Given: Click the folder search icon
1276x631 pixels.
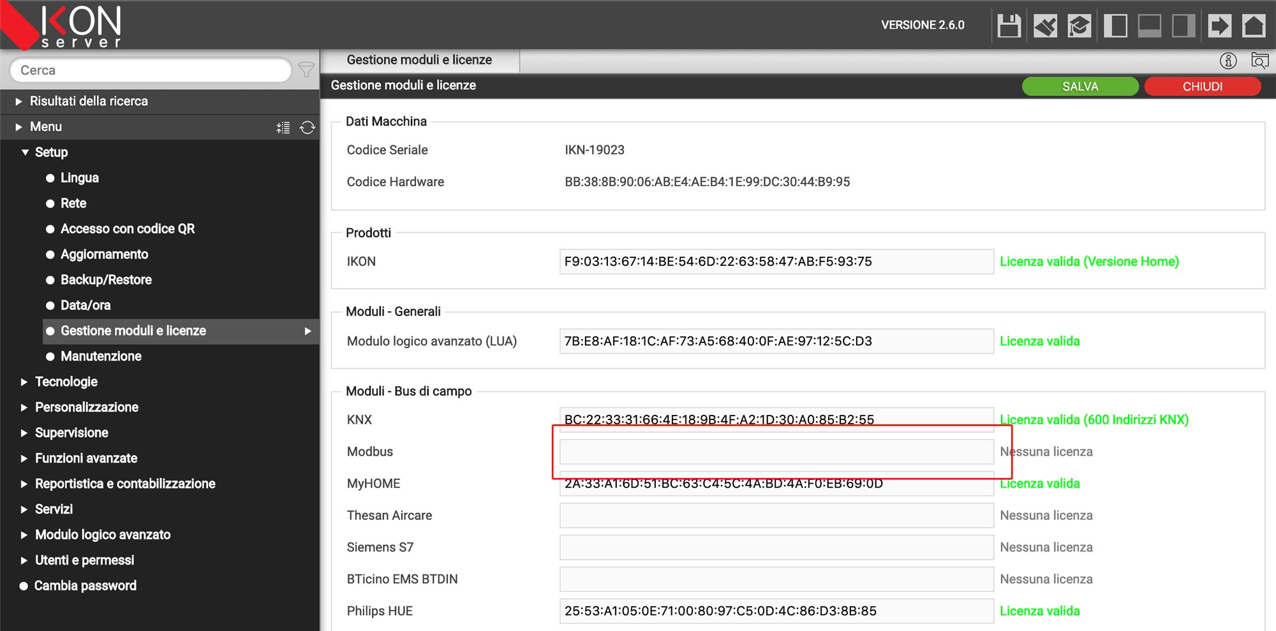Looking at the screenshot, I should pos(1259,61).
